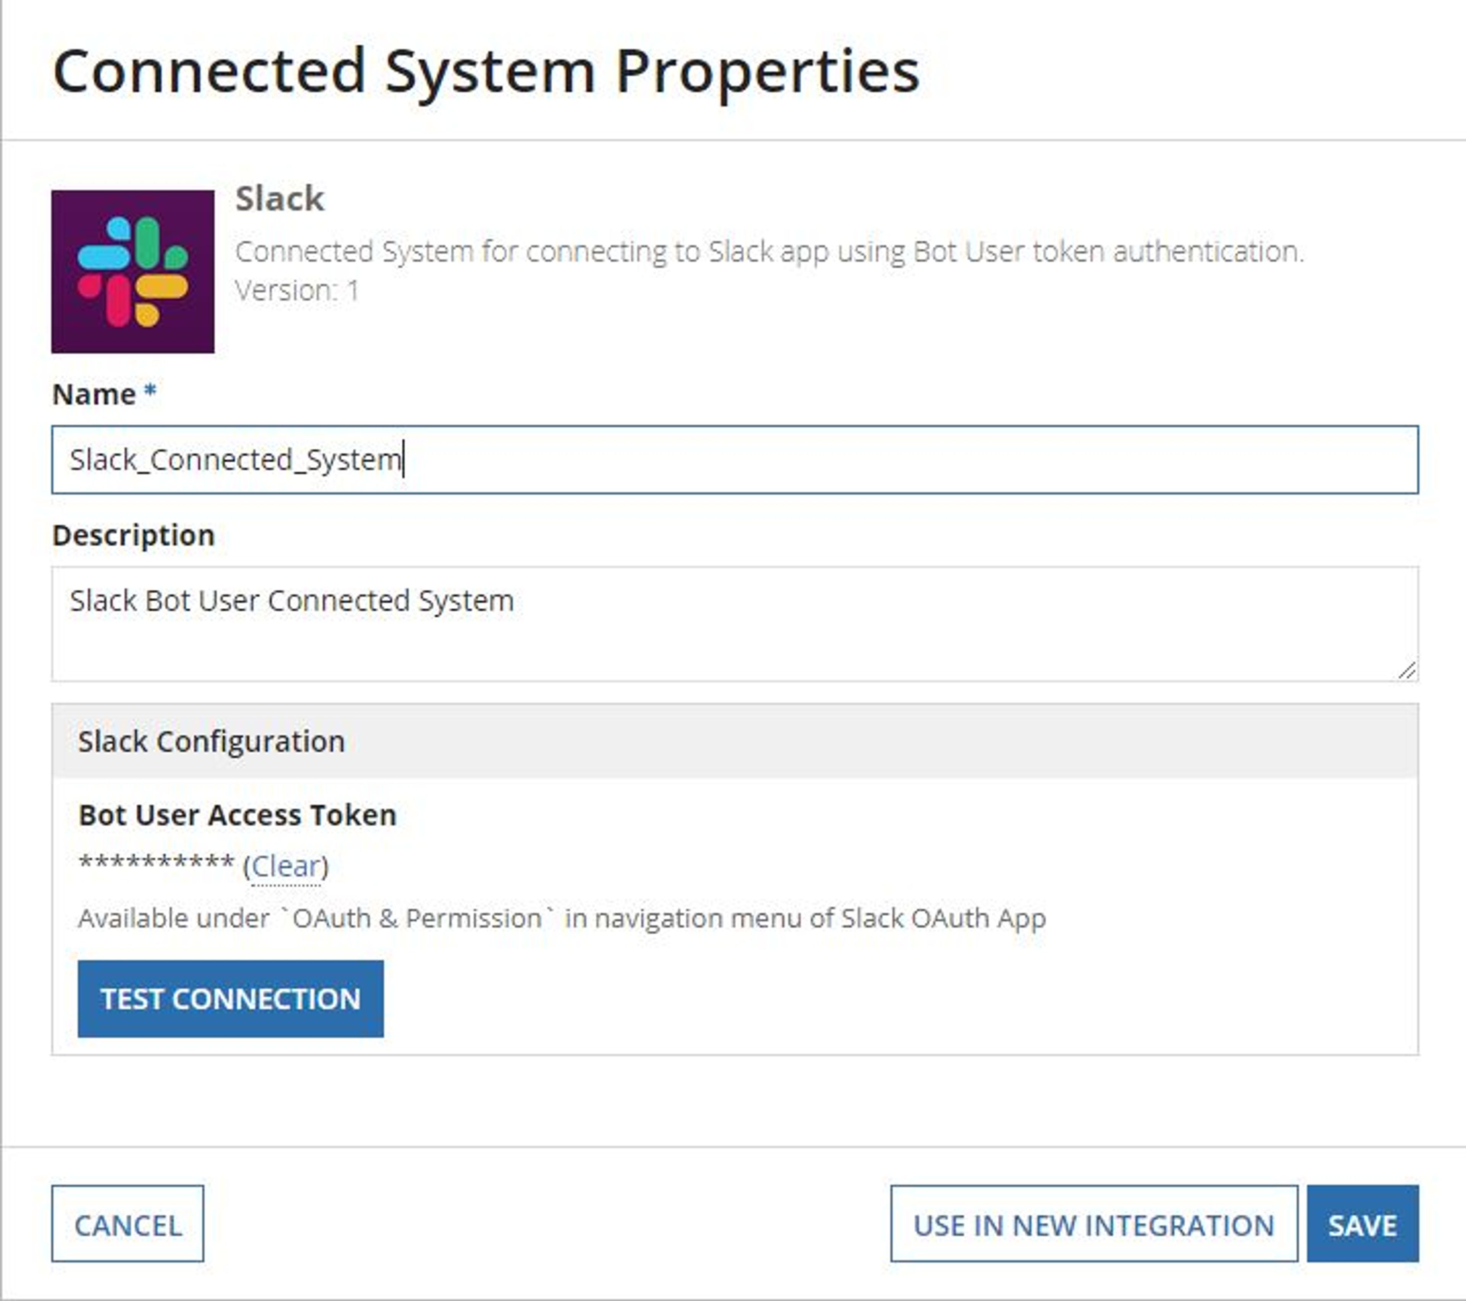Click the Bot User Access Token label

(x=237, y=815)
